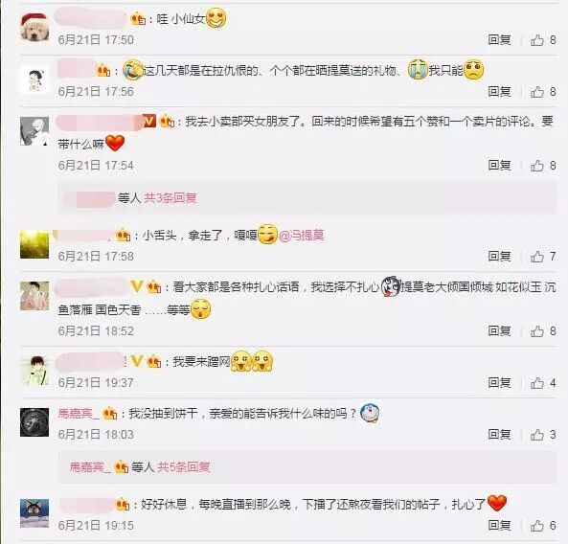
Task: Thumbs-up the '好好休息' comment at 19:15
Action: point(543,526)
